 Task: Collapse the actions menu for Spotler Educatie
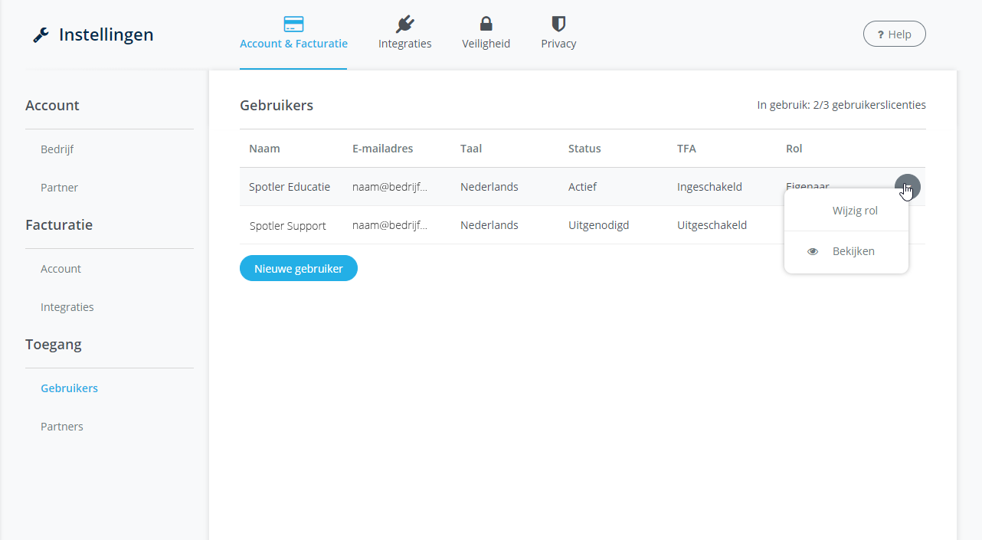coord(907,187)
